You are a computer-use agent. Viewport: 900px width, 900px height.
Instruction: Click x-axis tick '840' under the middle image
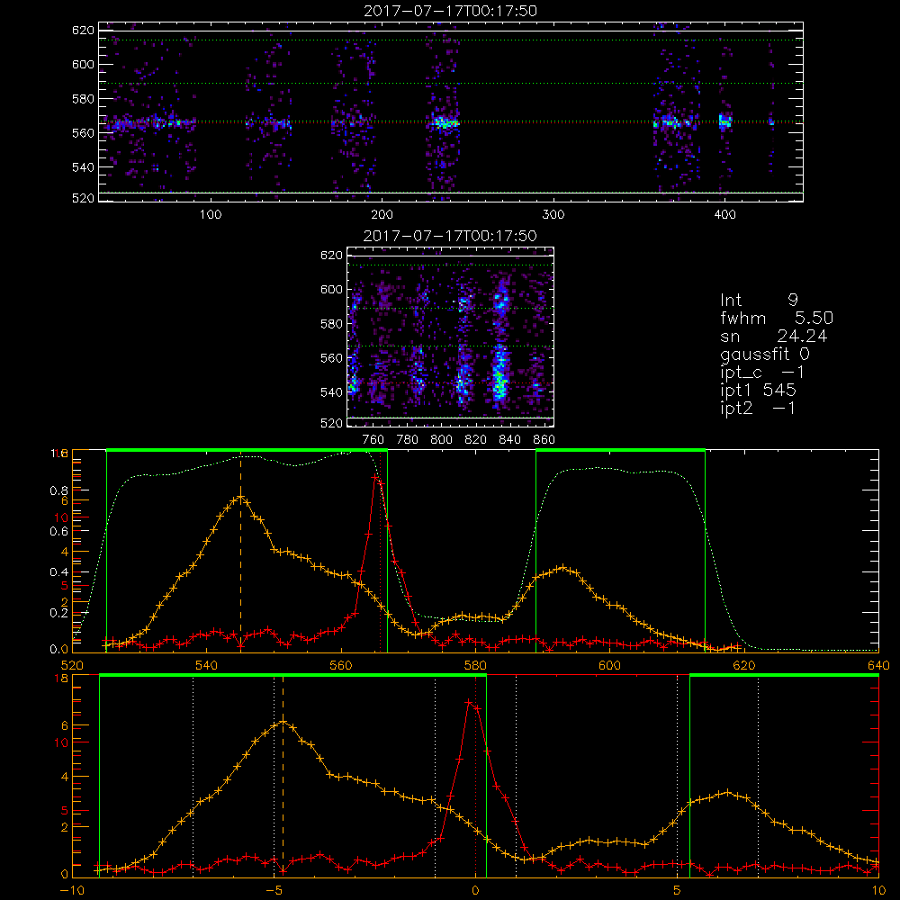pyautogui.click(x=509, y=440)
